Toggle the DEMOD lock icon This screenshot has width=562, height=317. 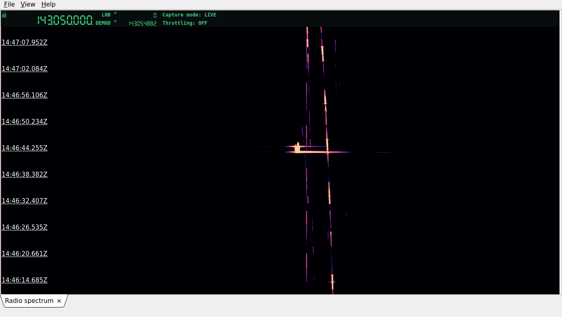(x=115, y=21)
